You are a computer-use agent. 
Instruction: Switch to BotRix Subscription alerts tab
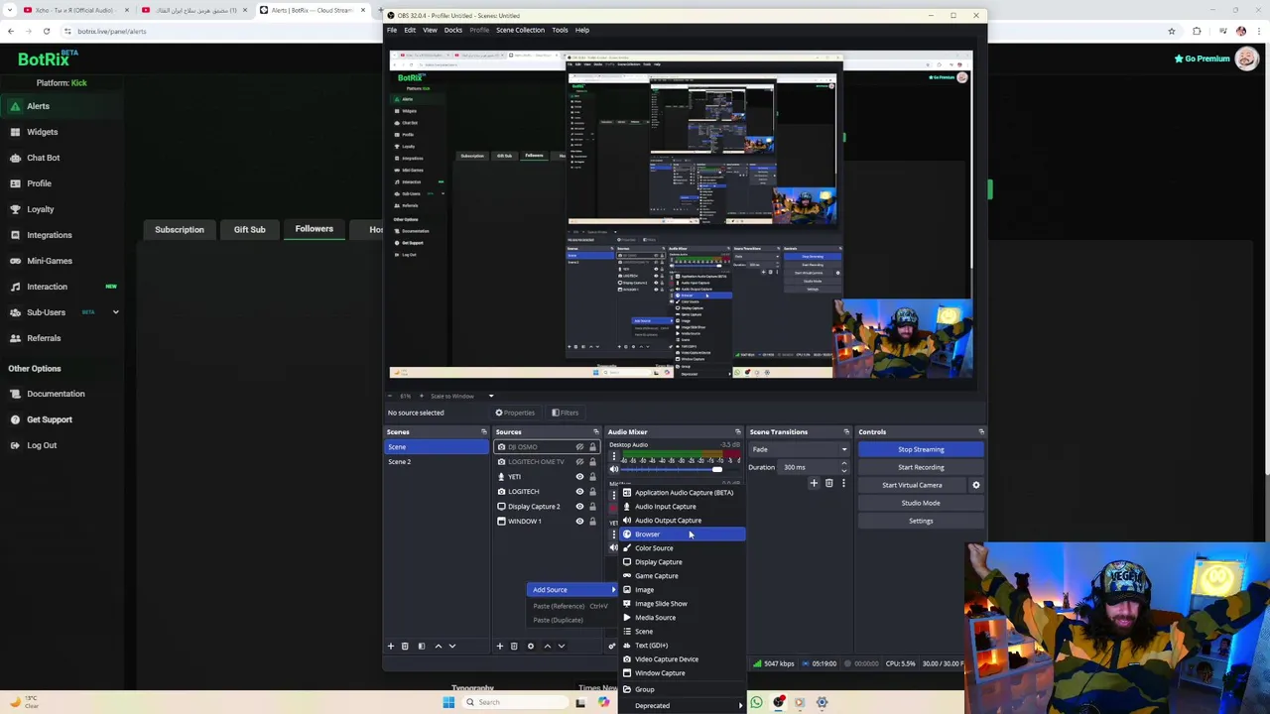180,230
